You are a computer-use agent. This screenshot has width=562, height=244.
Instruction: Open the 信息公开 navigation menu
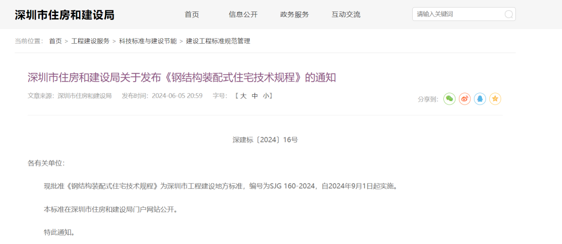(x=243, y=15)
